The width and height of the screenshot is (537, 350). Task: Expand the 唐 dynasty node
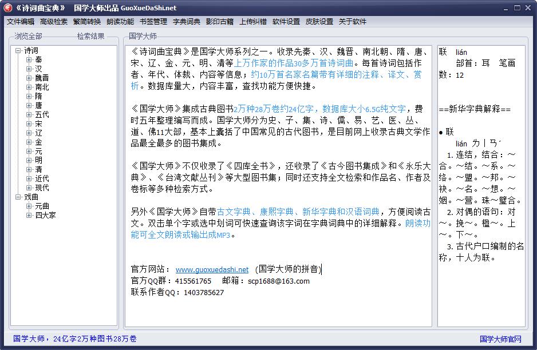click(x=29, y=106)
